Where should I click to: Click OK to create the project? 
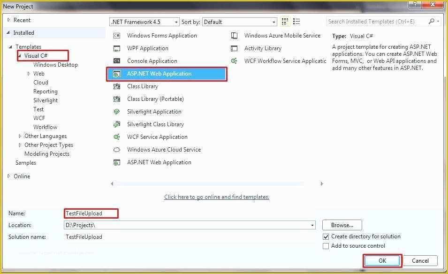tap(382, 261)
